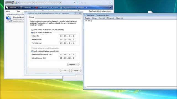
Task: Click the Zobrazení views toolbar icon
Action: tap(22, 7)
